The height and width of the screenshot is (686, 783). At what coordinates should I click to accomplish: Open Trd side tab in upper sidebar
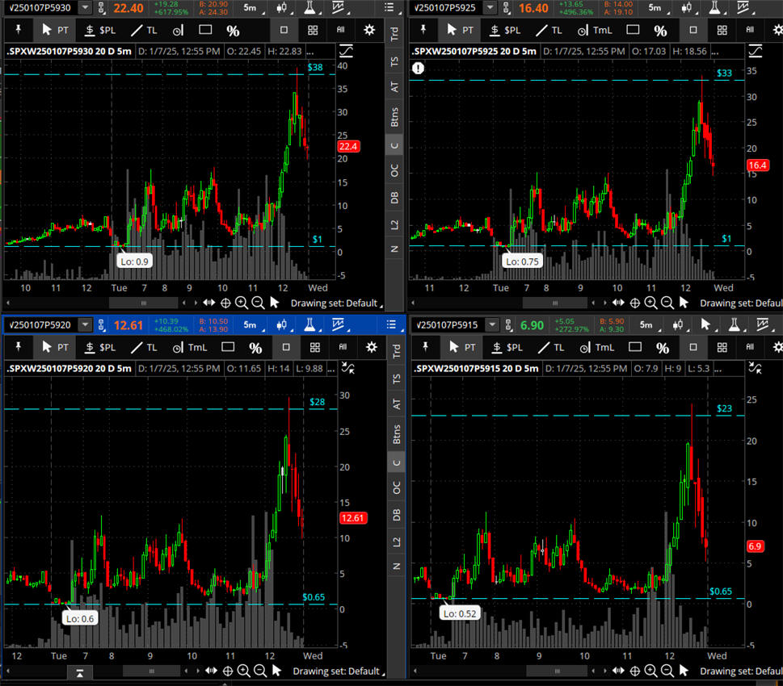tap(395, 33)
